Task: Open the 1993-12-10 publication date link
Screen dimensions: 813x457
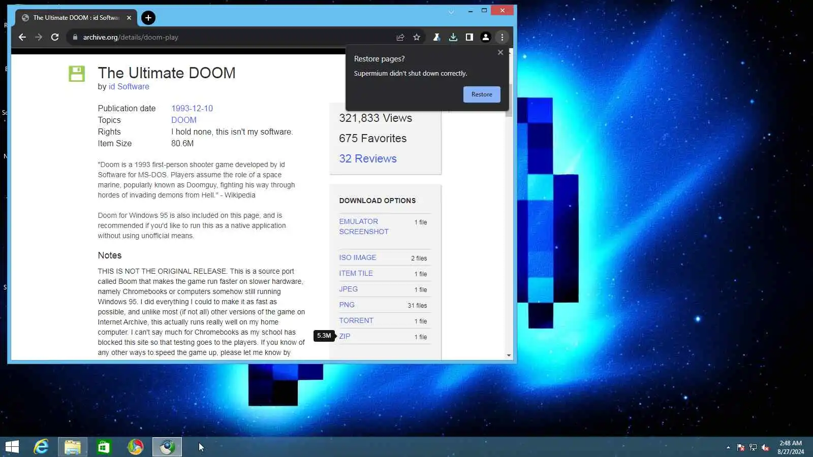Action: [192, 109]
